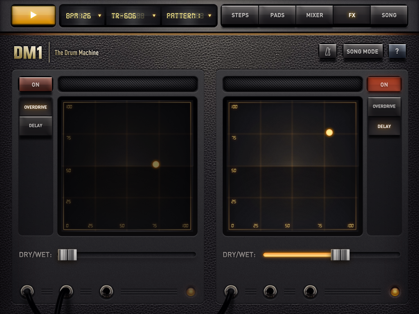Toggle the left effect ON switch
This screenshot has height=314, width=419.
click(36, 85)
